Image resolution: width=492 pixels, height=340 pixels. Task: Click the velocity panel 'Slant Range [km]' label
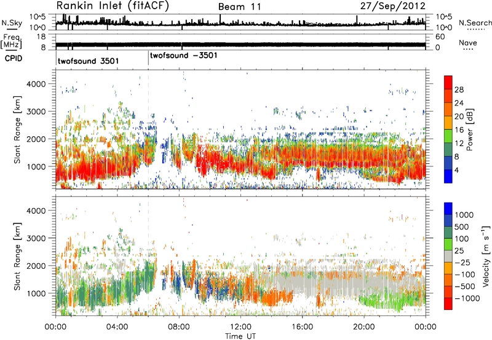tap(17, 257)
